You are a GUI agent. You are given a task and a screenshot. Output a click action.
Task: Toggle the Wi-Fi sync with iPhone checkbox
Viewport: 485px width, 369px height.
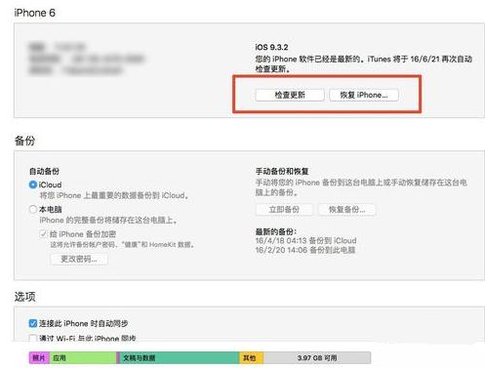(x=33, y=338)
